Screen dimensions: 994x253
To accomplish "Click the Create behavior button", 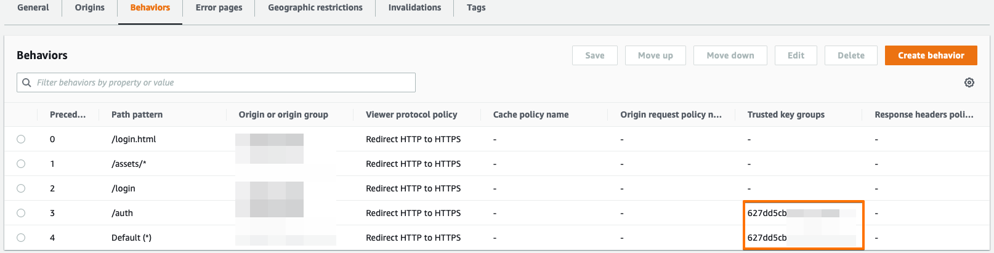I will (x=931, y=55).
